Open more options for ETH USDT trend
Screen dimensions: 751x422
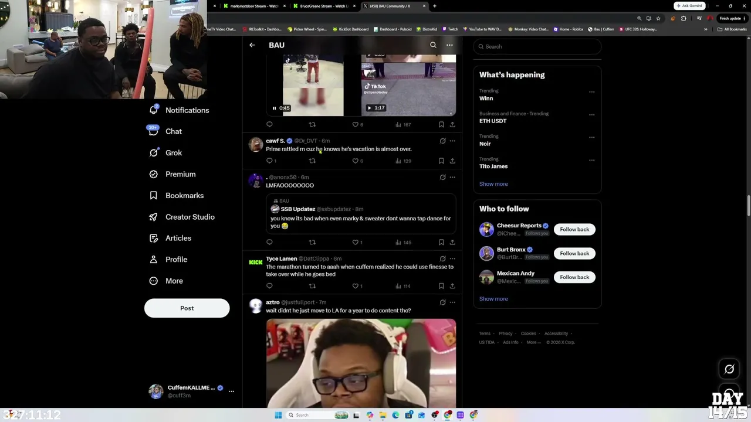592,114
